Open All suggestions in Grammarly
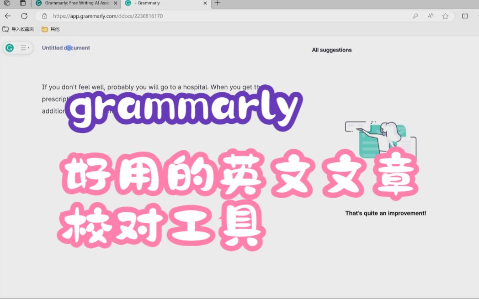 pos(332,50)
